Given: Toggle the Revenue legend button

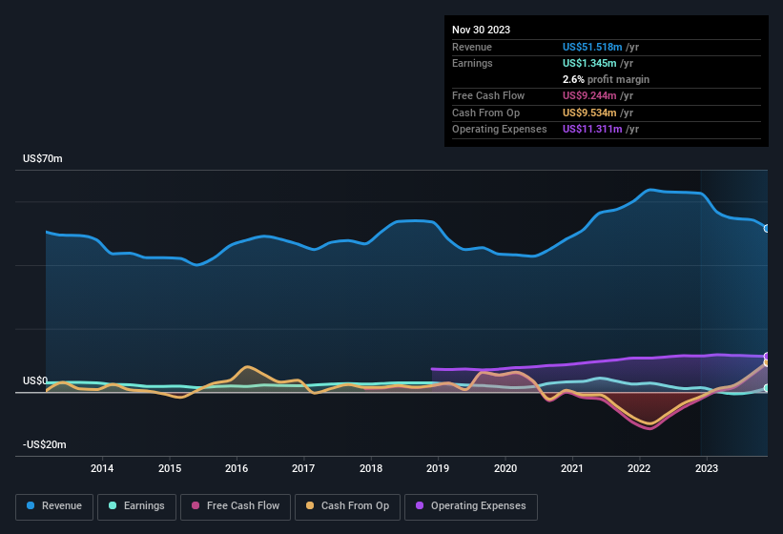Looking at the screenshot, I should [54, 506].
